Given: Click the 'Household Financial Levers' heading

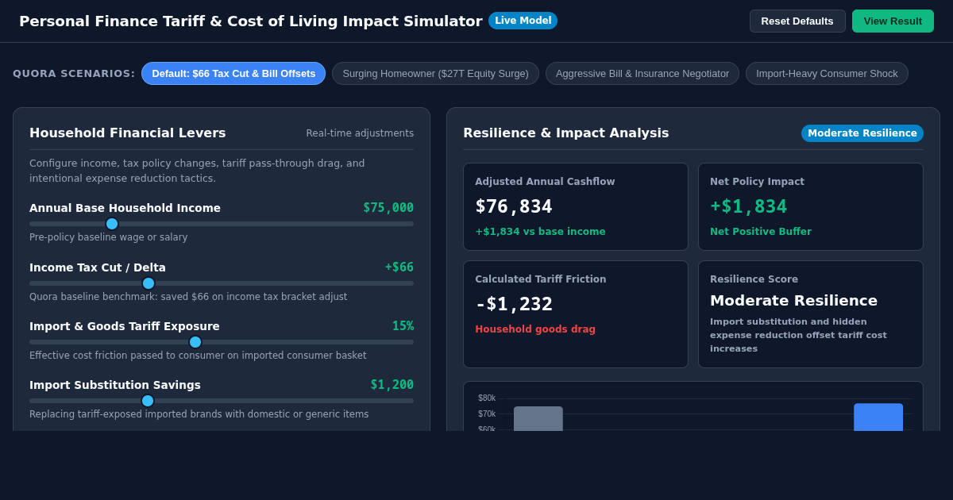Looking at the screenshot, I should [128, 133].
